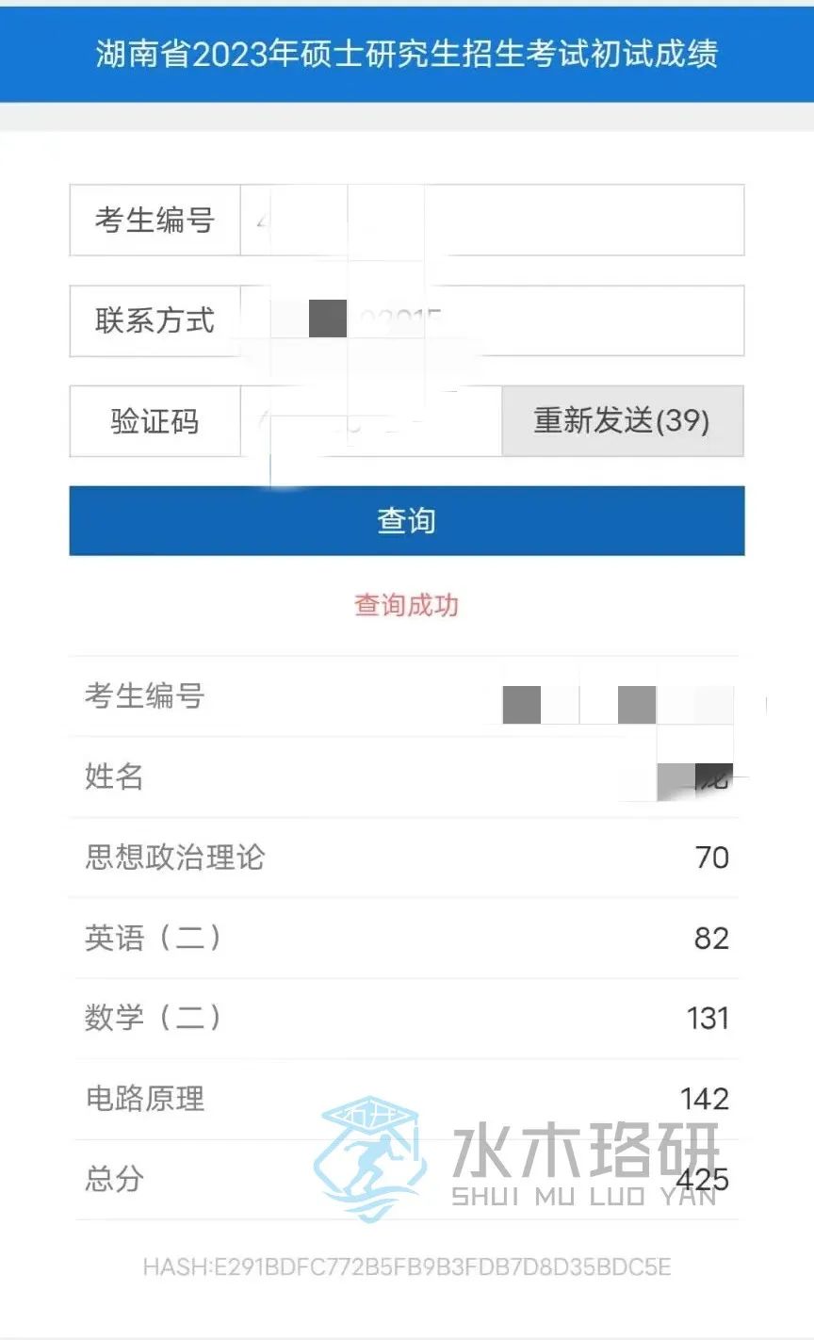Click the 联系方式 field label
The width and height of the screenshot is (814, 1340).
click(155, 320)
